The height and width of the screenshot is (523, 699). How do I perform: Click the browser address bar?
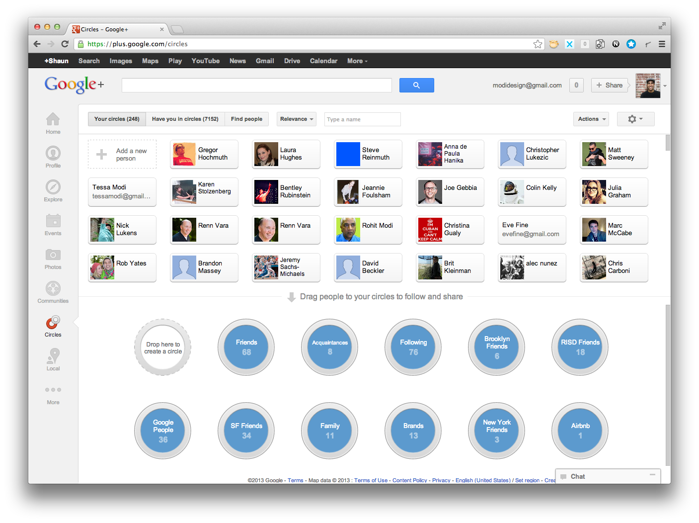[308, 44]
